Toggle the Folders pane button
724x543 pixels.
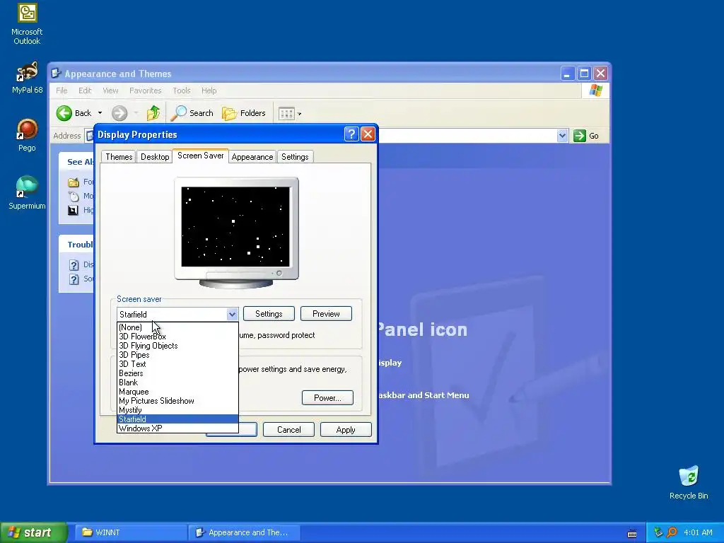(243, 113)
